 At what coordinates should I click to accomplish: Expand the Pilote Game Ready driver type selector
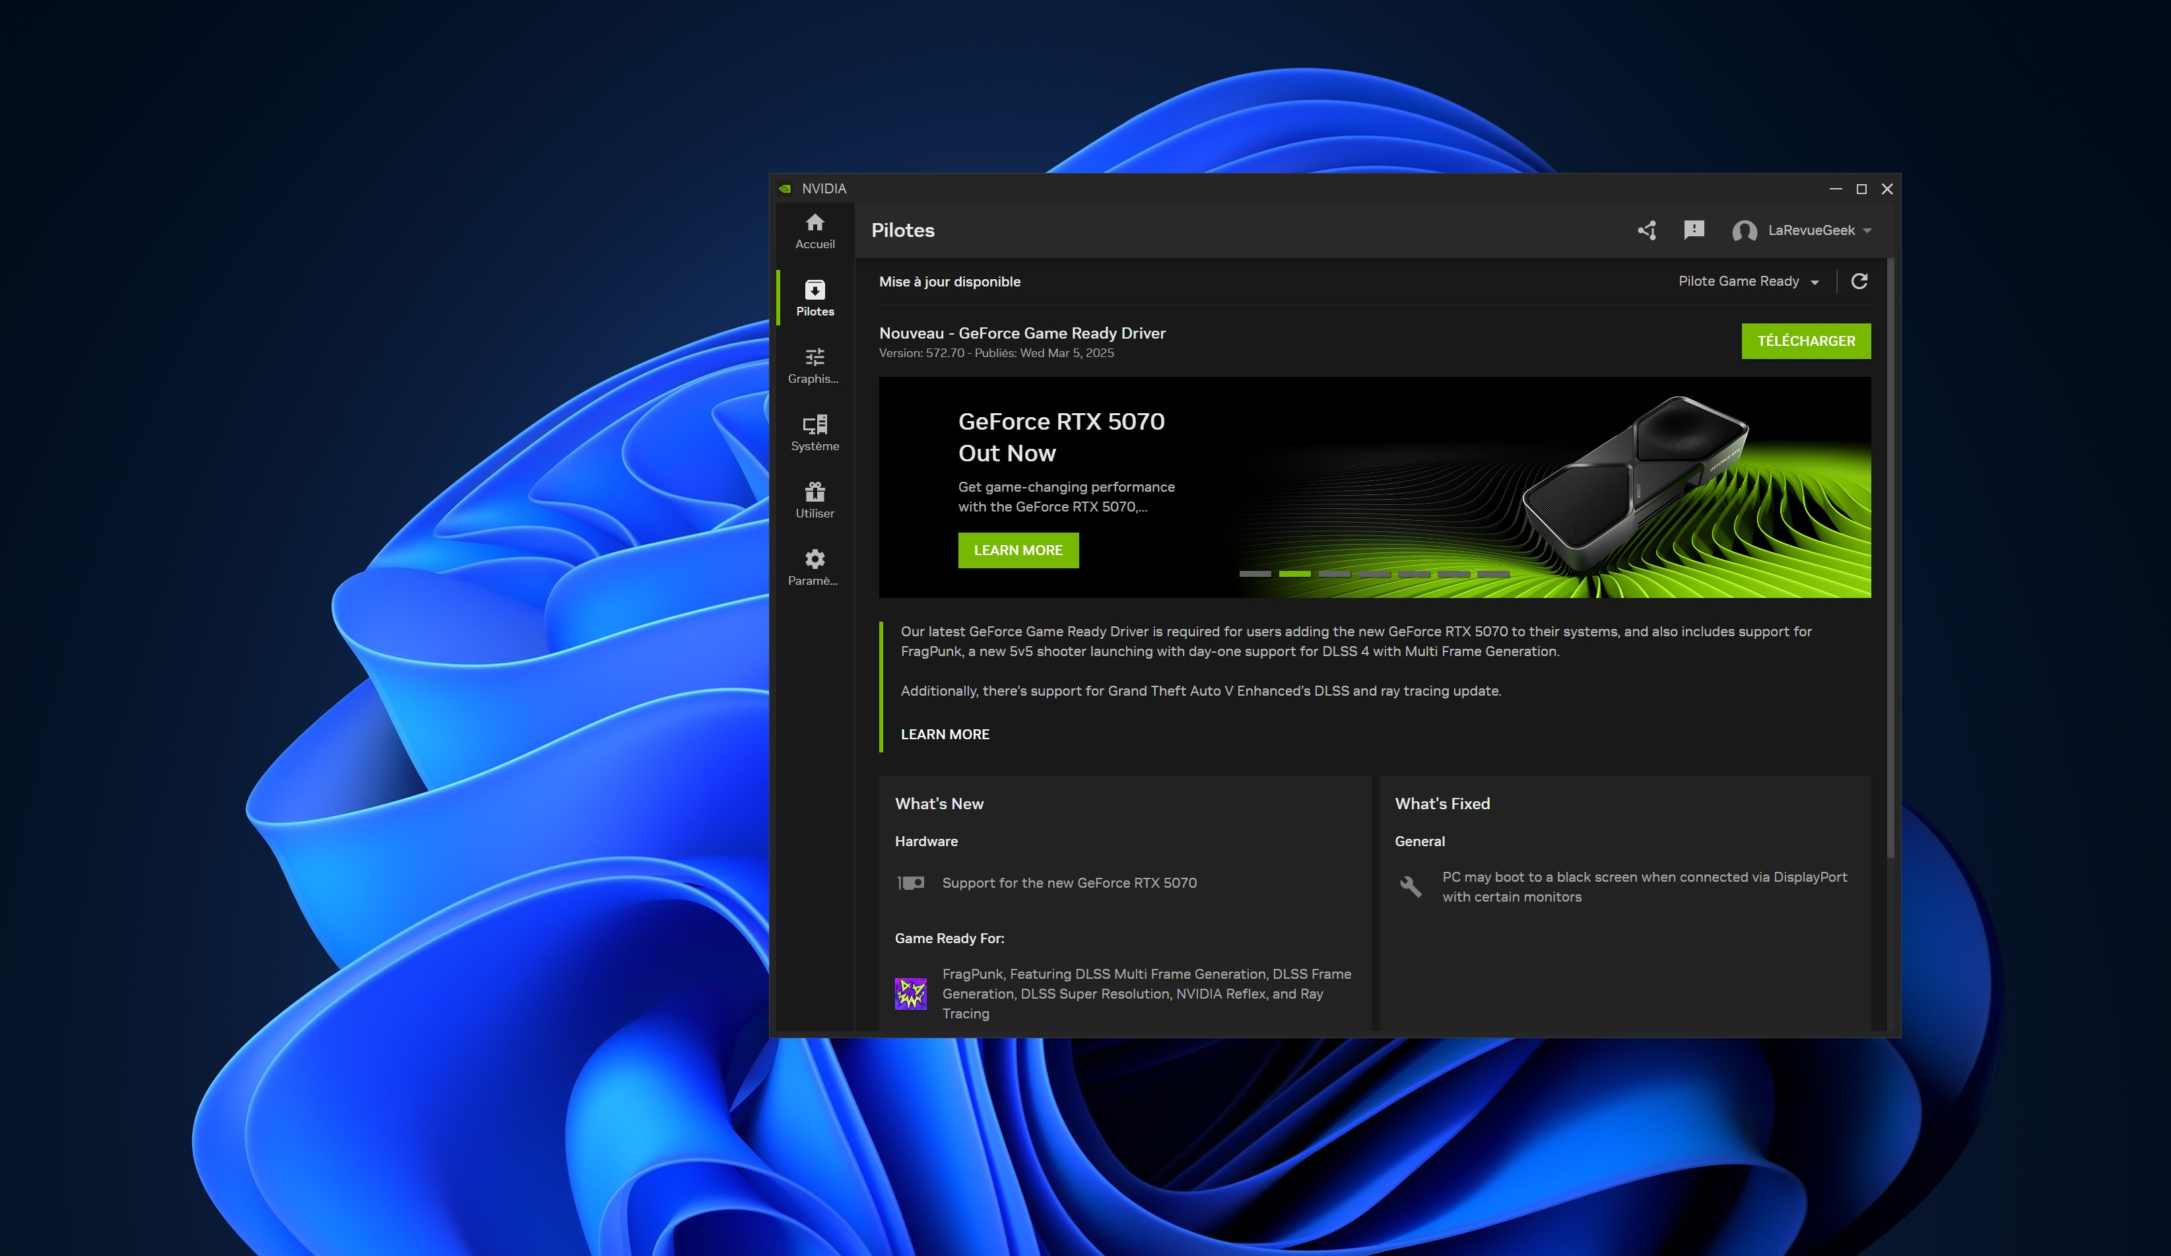[x=1749, y=281]
